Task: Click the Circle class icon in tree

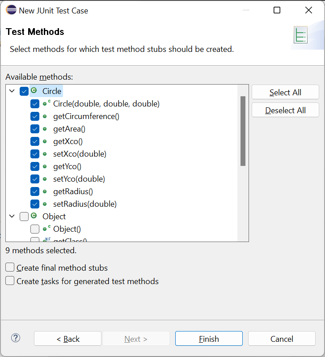Action: click(34, 91)
